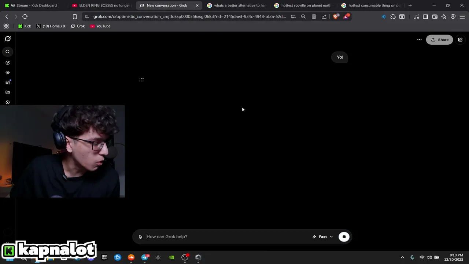This screenshot has height=264, width=469.
Task: Open Telegram in the taskbar
Action: coord(145,257)
